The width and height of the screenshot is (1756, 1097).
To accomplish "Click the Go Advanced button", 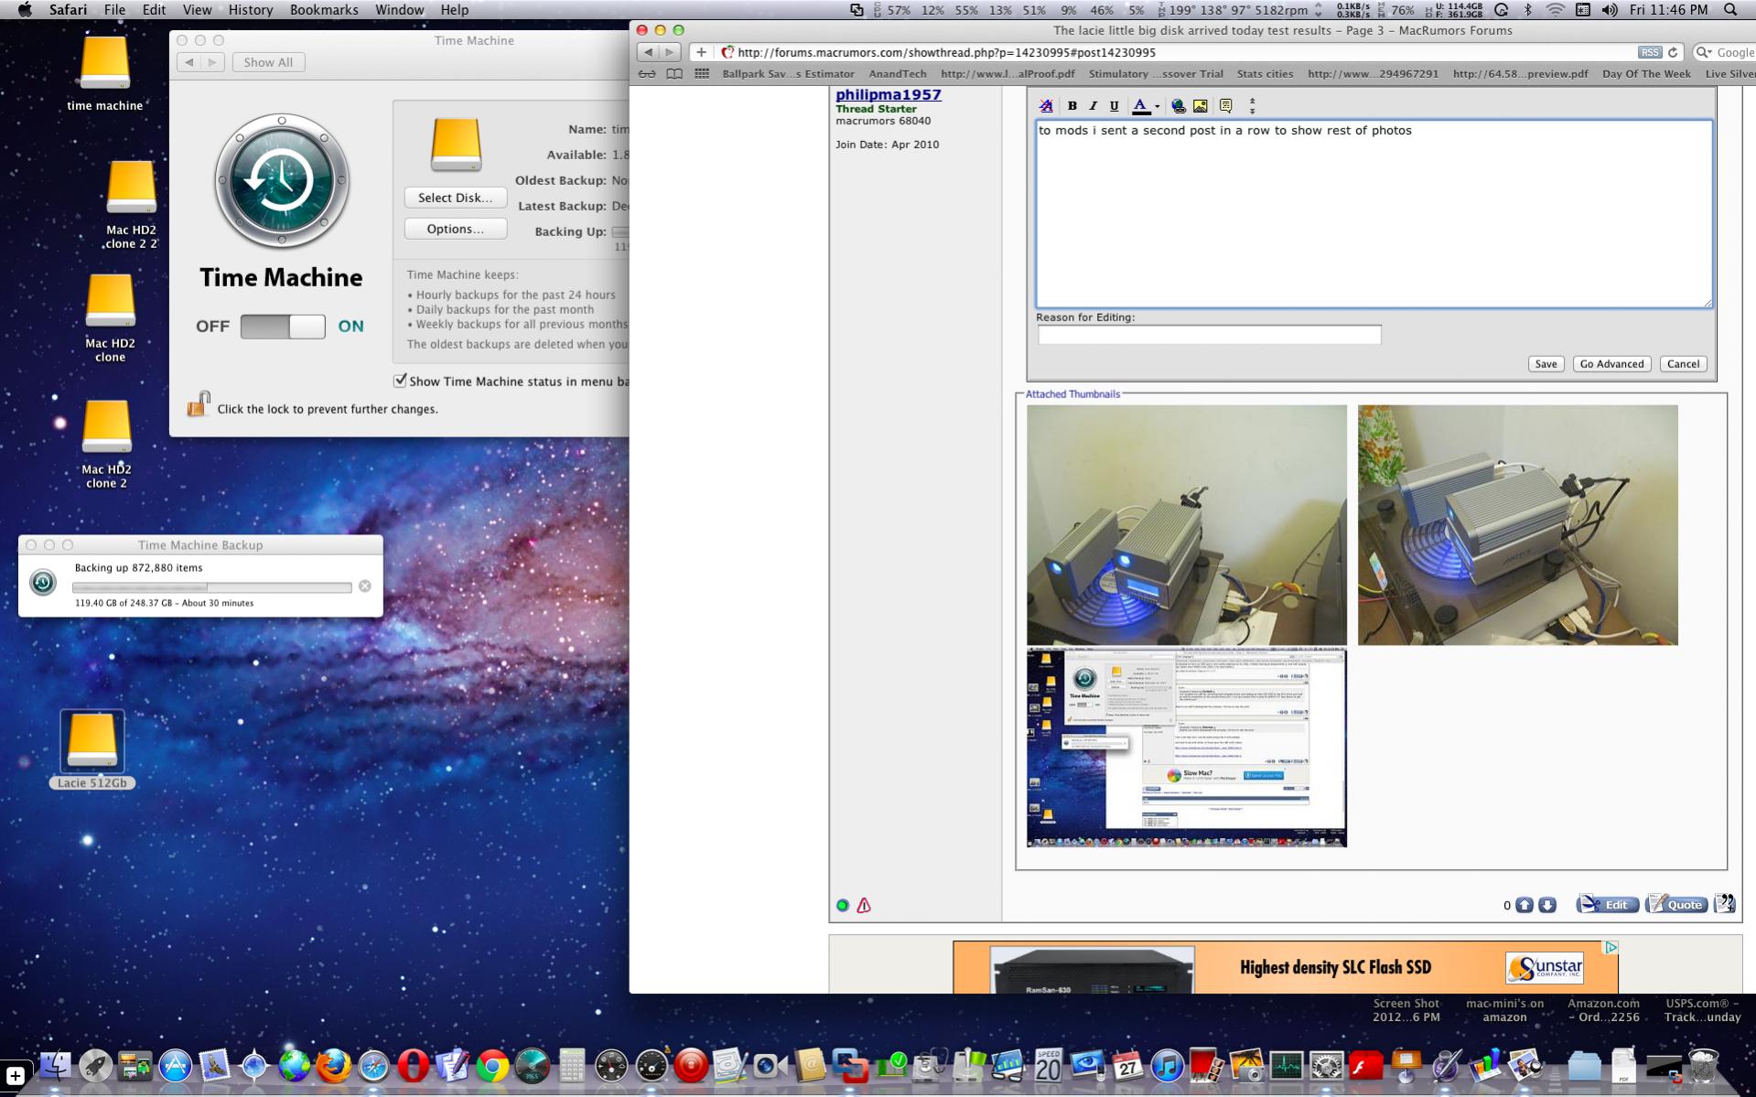I will coord(1611,364).
